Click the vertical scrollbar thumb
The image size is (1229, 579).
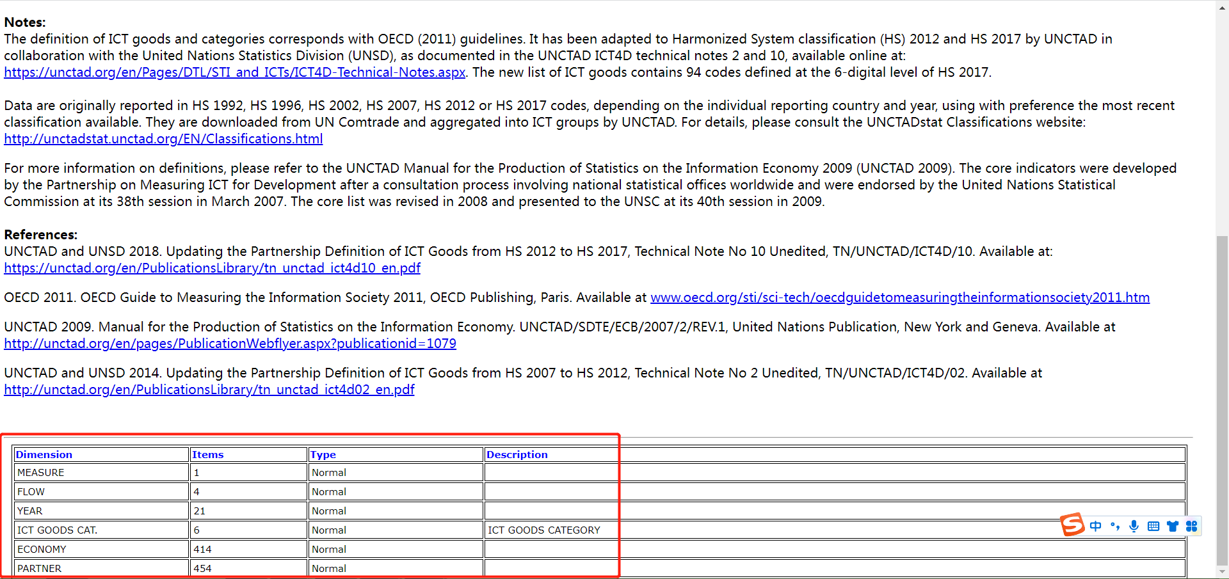(1223, 400)
